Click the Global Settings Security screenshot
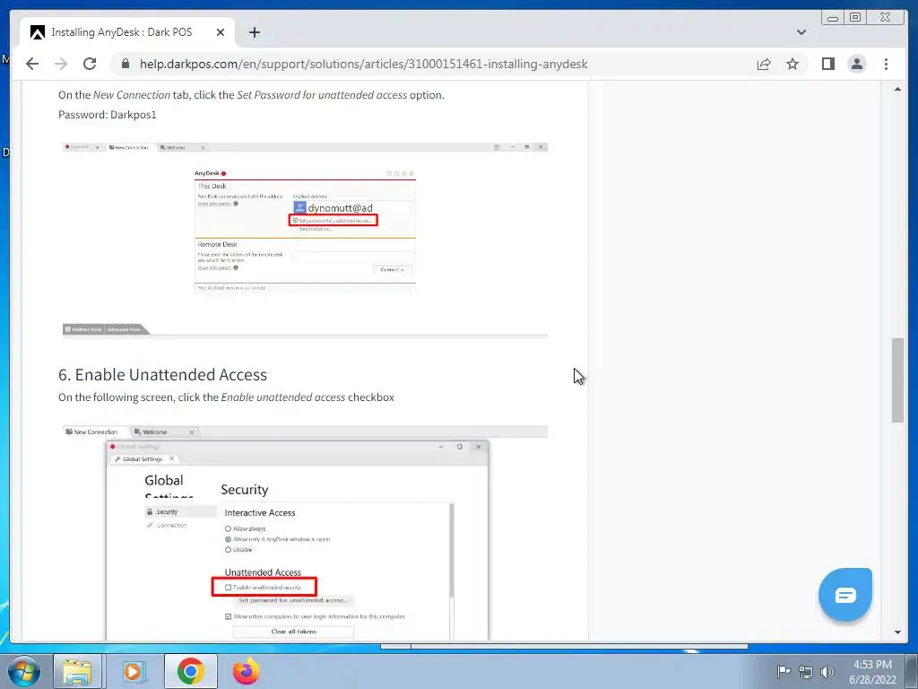Image resolution: width=918 pixels, height=689 pixels. [305, 533]
